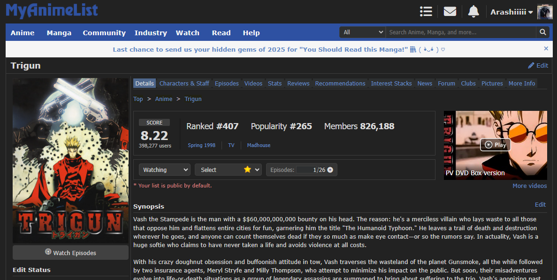The image size is (557, 280).
Task: Open the Trigun poster image
Action: 71,161
